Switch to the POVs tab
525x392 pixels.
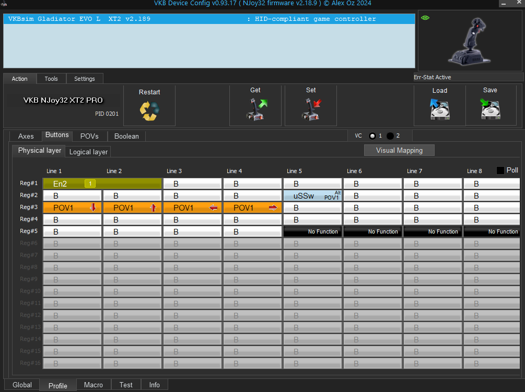(x=89, y=136)
